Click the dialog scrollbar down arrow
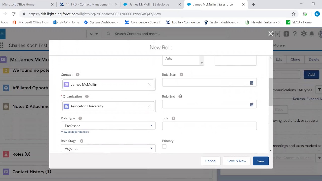The height and width of the screenshot is (181, 322). (271, 151)
